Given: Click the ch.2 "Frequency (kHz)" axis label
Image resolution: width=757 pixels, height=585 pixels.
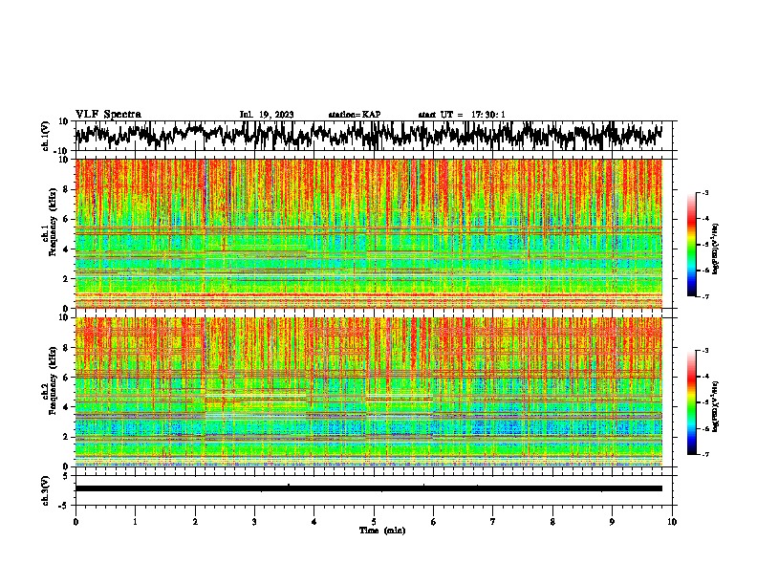Looking at the screenshot, I should click(x=53, y=380).
